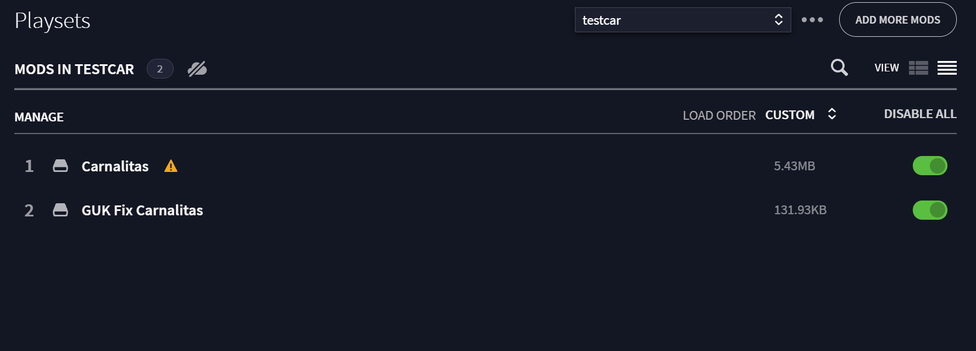The width and height of the screenshot is (976, 351).
Task: Click the local mod drive icon for Carnalitas
Action: [x=60, y=166]
